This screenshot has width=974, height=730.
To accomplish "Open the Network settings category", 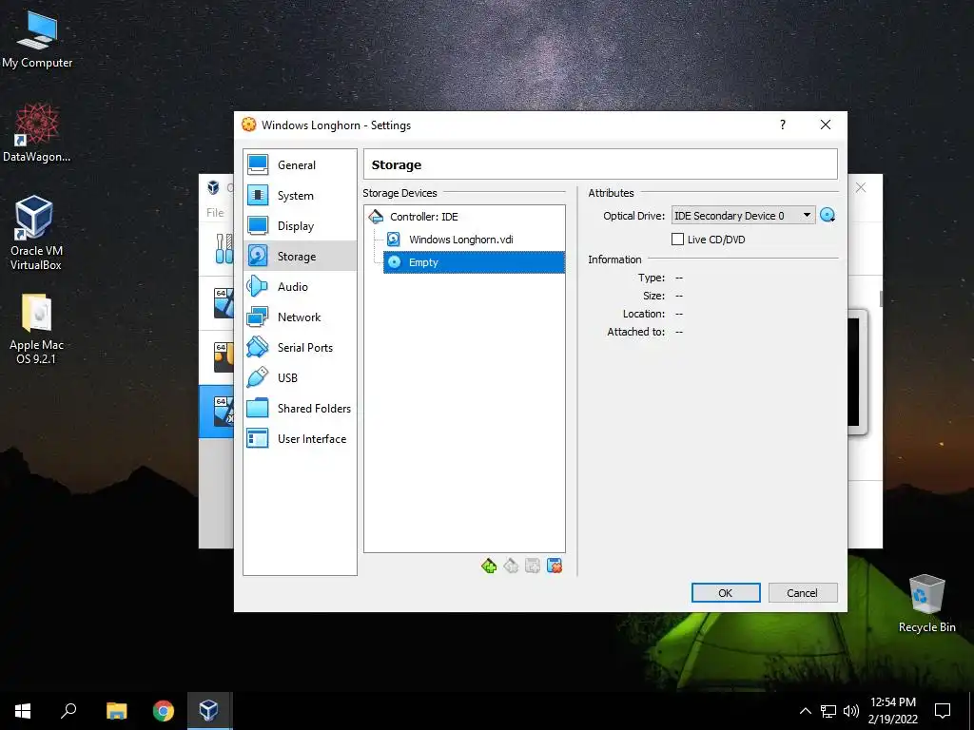I will (x=300, y=317).
